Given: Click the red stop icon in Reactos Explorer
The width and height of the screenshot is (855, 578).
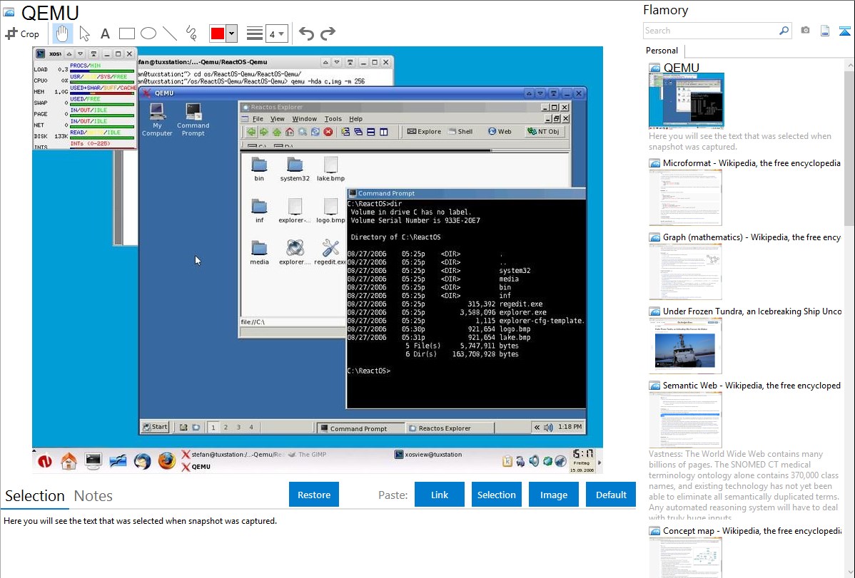Looking at the screenshot, I should tap(328, 132).
